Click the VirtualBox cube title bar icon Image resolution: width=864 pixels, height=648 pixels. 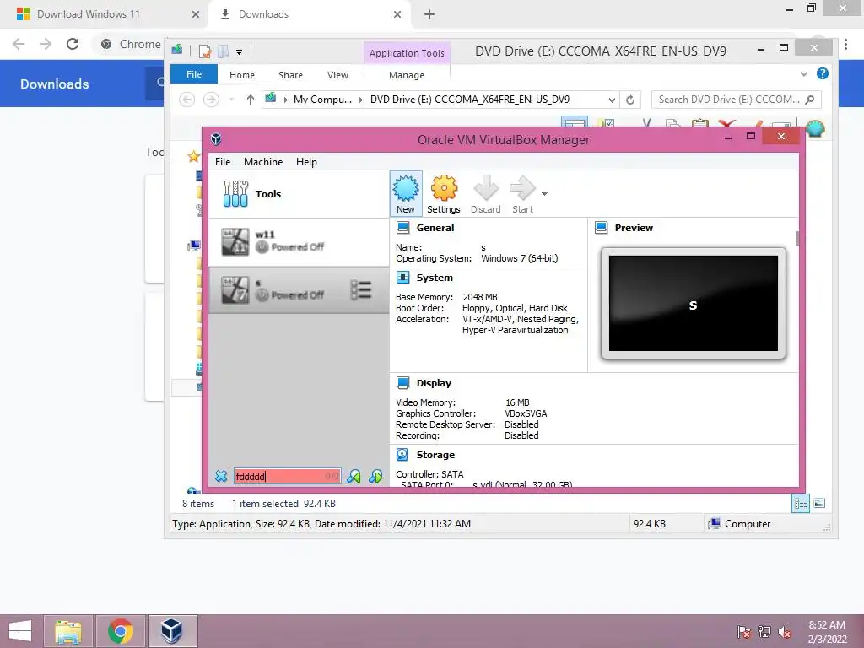216,139
